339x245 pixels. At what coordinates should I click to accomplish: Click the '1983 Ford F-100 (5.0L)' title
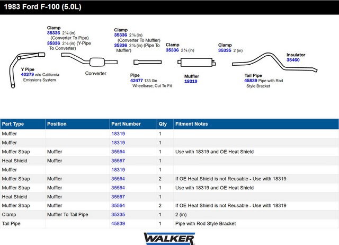click(42, 7)
